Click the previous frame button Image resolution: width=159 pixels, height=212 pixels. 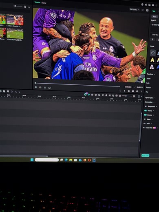(x=35, y=87)
